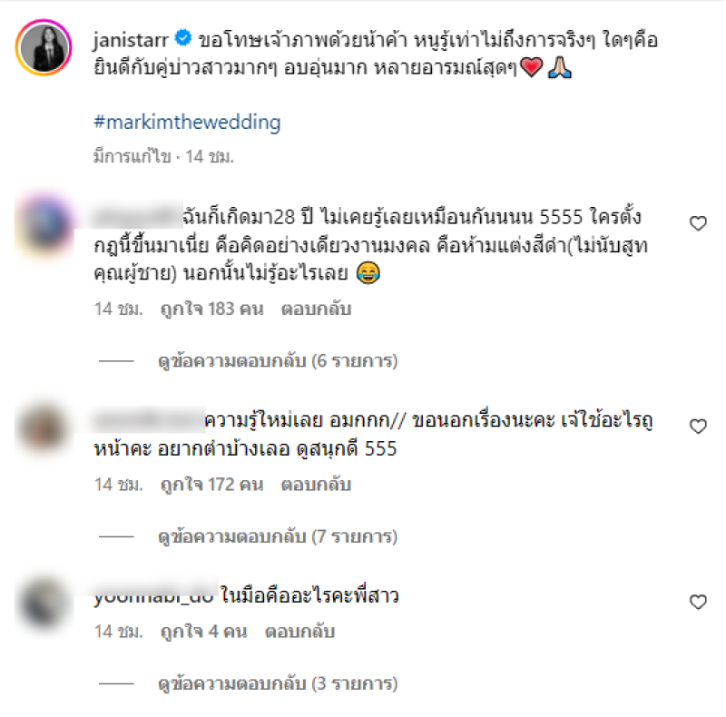This screenshot has height=717, width=726.
Task: Expand the 7 replies thread
Action: [x=278, y=535]
